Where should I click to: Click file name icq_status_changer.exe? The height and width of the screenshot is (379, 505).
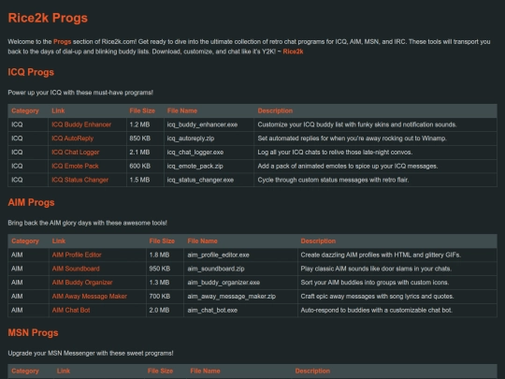tap(200, 180)
